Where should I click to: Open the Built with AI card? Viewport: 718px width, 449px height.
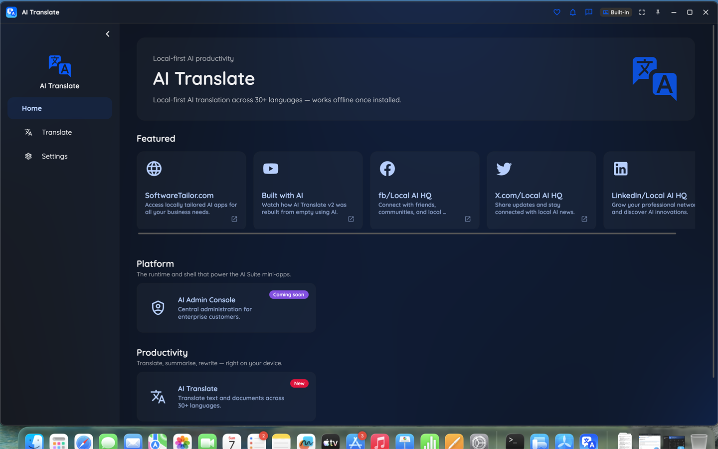tap(308, 190)
